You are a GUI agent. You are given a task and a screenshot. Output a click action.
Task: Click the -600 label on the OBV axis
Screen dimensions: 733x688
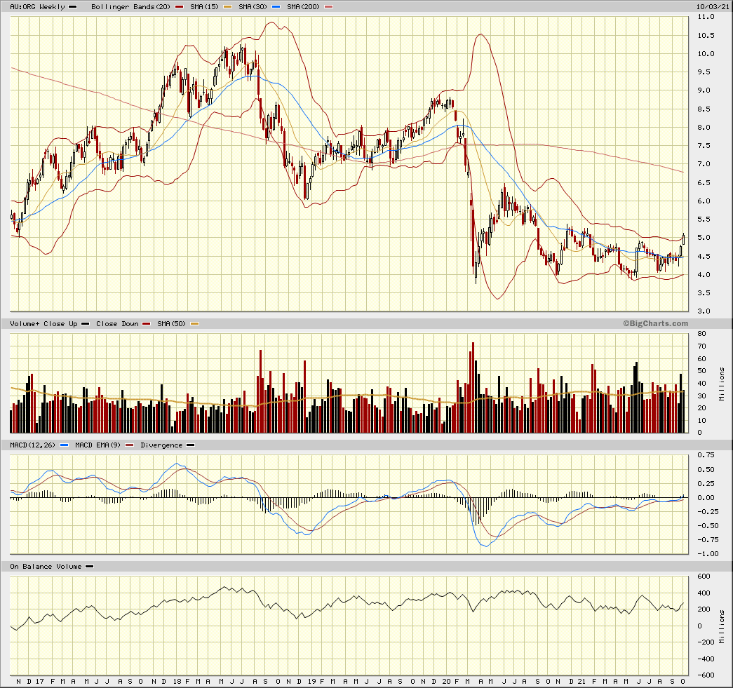pyautogui.click(x=704, y=675)
